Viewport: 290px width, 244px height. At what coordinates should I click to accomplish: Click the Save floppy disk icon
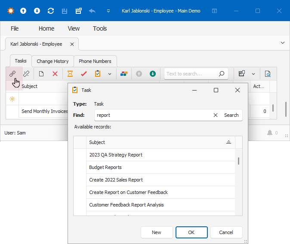click(x=65, y=11)
